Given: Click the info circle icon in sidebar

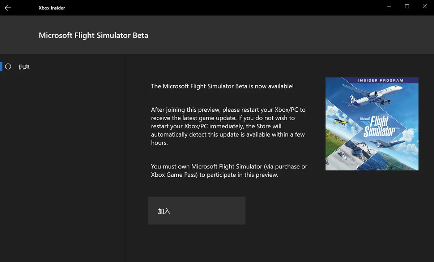Looking at the screenshot, I should [x=8, y=66].
